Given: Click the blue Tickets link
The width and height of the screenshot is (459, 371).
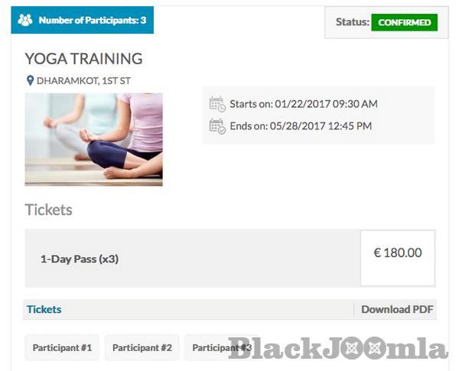Looking at the screenshot, I should pos(44,309).
